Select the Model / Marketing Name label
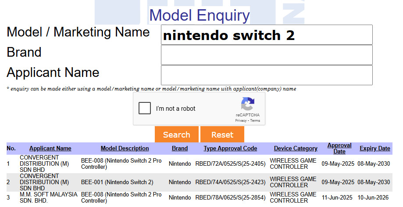 78,32
